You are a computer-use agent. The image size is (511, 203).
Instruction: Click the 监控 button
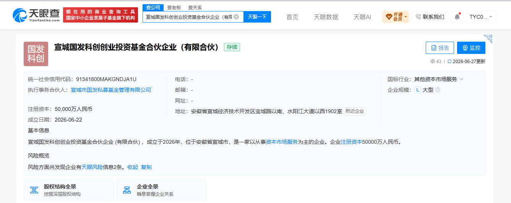[471, 48]
